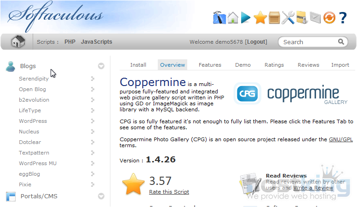Image resolution: width=357 pixels, height=207 pixels.
Task: Click in the Search input field
Action: click(309, 42)
